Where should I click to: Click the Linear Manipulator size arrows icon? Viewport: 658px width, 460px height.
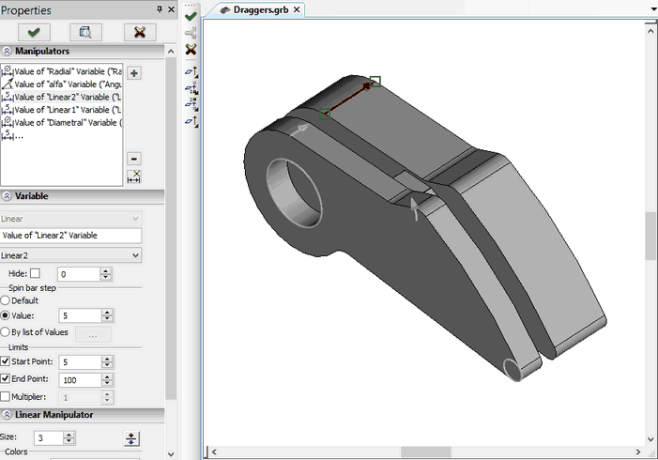(131, 438)
